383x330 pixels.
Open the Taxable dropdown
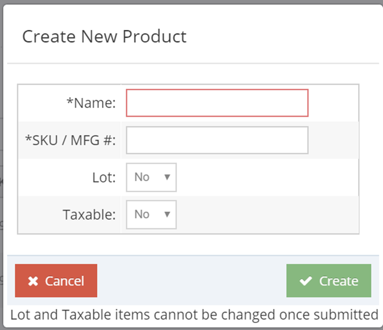(151, 215)
